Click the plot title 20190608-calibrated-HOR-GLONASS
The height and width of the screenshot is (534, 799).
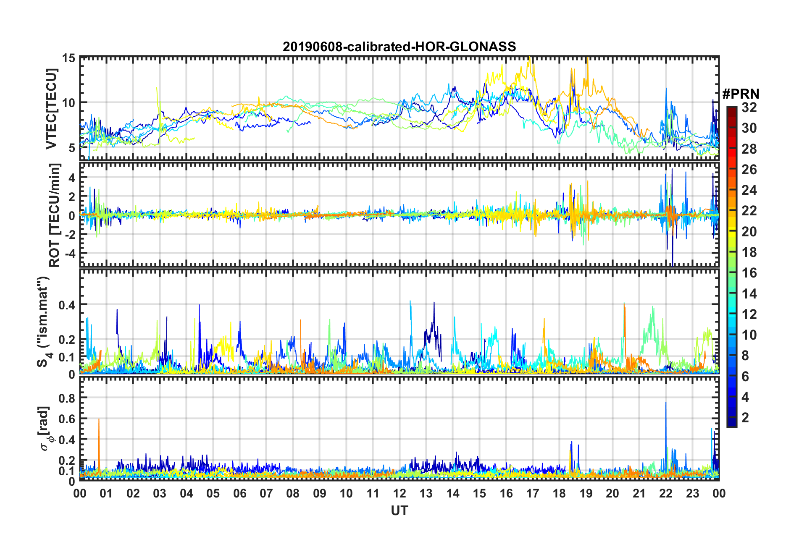click(399, 47)
